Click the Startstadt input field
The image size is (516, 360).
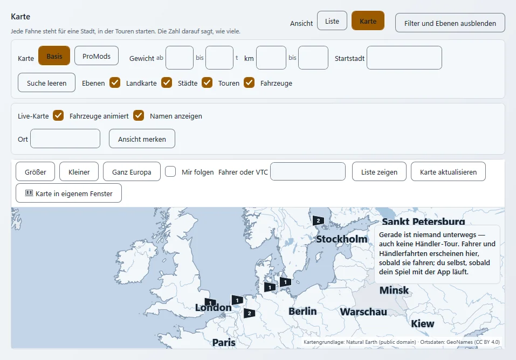(x=404, y=58)
